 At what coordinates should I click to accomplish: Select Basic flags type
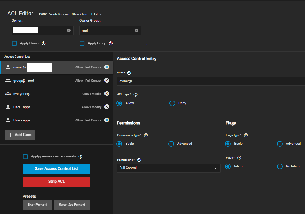click(228, 144)
